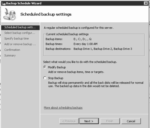
Task: Click the Finish button
Action: point(110,121)
